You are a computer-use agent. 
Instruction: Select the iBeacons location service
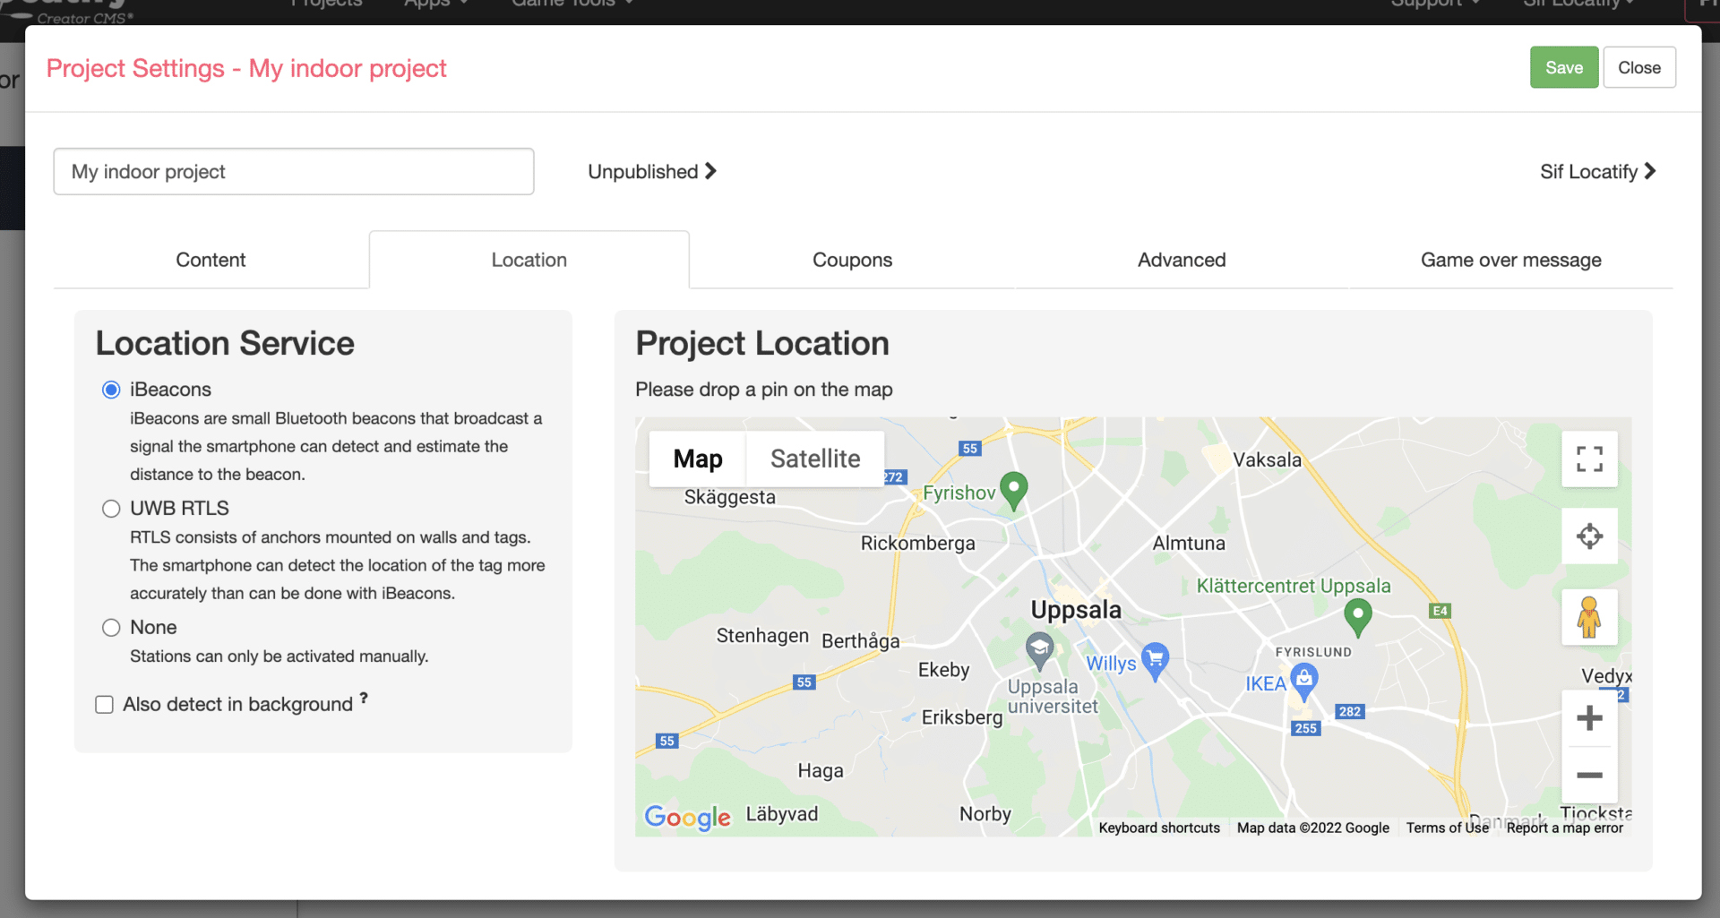click(x=110, y=389)
